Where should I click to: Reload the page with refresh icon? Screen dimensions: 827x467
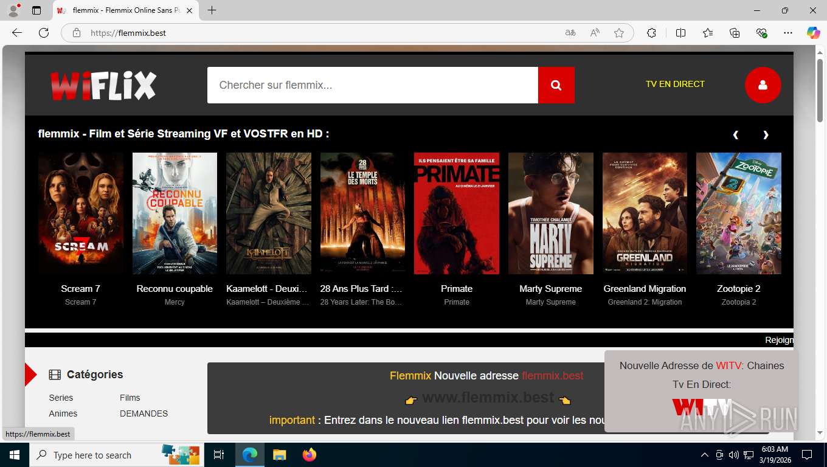point(44,33)
